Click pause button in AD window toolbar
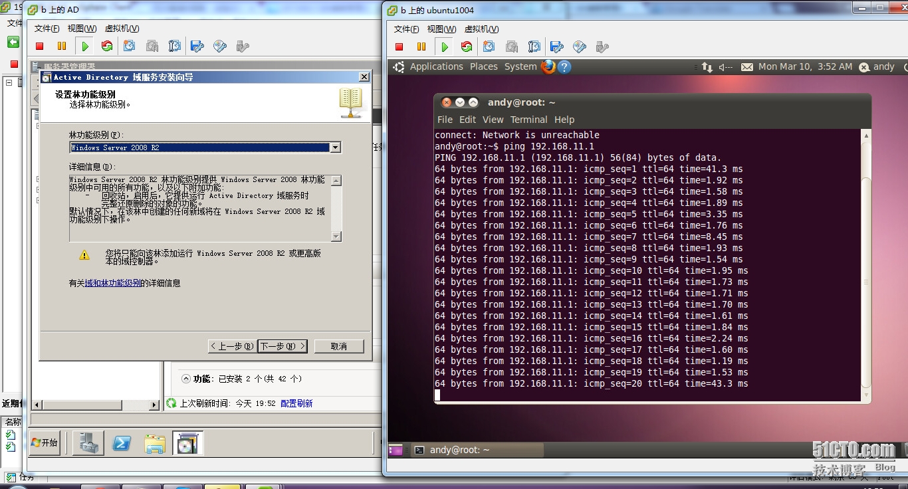 click(62, 47)
